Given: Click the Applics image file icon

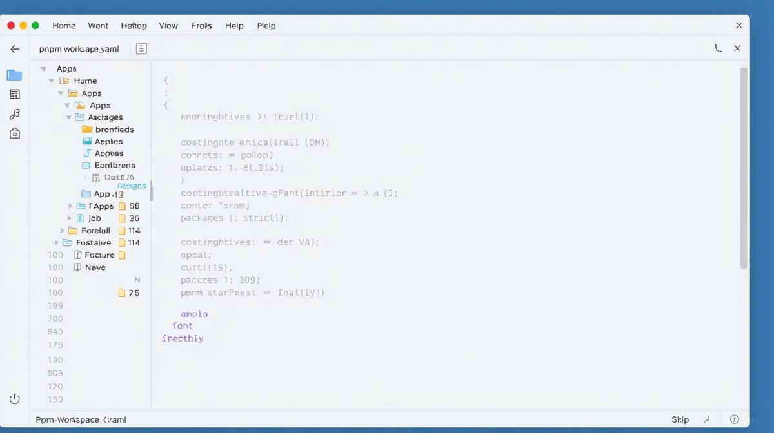Looking at the screenshot, I should click(88, 141).
